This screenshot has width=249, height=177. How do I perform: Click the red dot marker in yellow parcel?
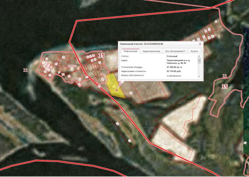tap(117, 90)
